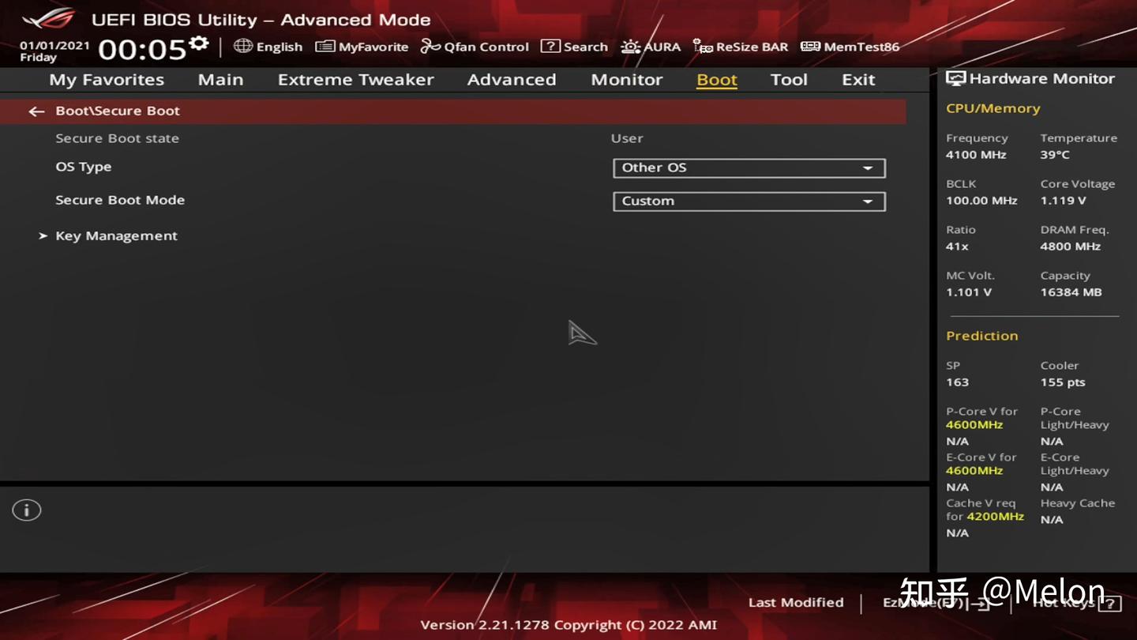Click the Cooler score 155 pts
1137x640 pixels.
pos(1063,382)
